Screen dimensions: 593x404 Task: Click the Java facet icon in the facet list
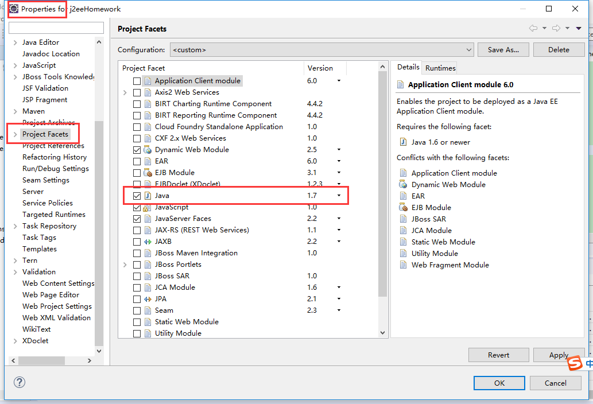coord(148,196)
